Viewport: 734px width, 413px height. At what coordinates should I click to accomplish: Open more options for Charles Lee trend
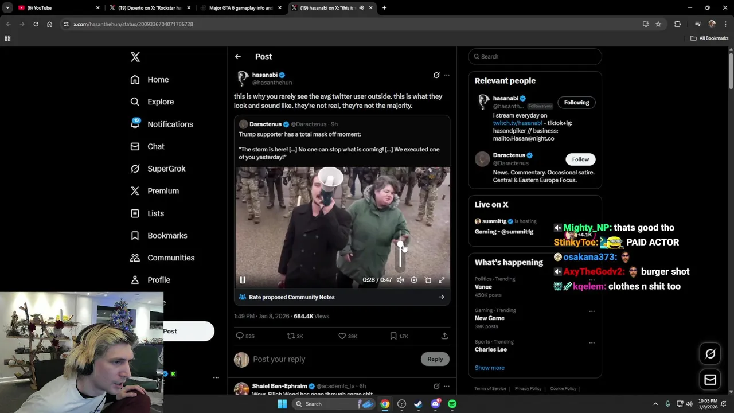point(592,343)
